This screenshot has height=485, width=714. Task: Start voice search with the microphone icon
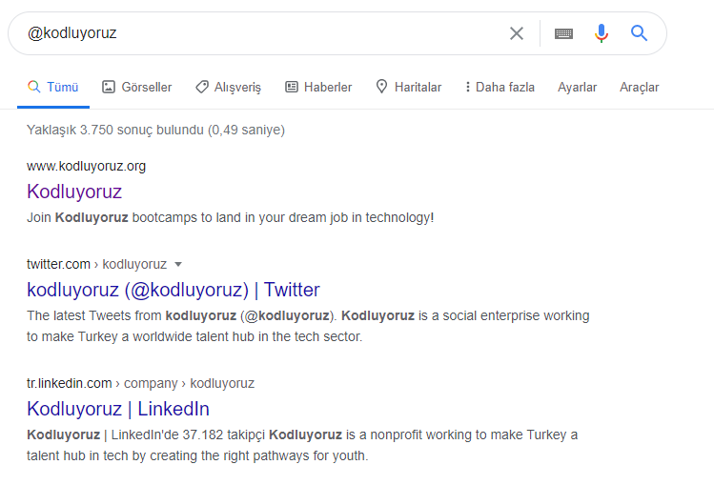pos(602,33)
